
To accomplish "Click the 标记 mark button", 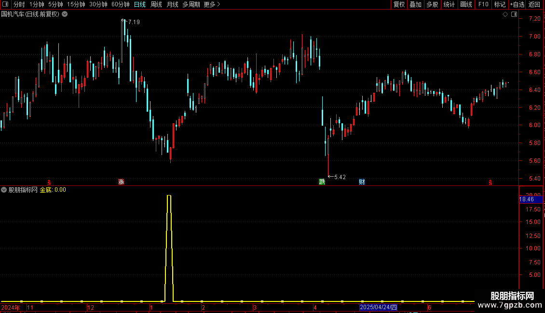I will [500, 4].
